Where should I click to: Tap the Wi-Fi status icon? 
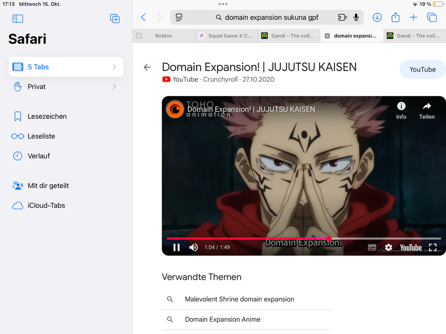coord(415,4)
